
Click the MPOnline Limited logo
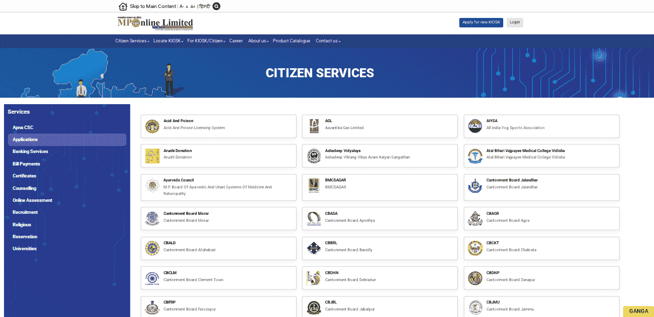click(x=155, y=23)
